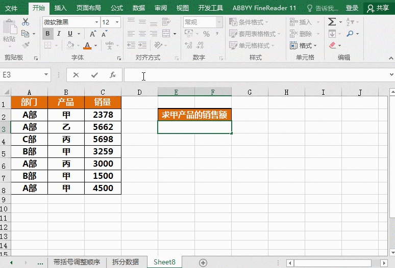Increase decimal places icon
Image resolution: width=395 pixels, height=268 pixels.
click(x=189, y=45)
